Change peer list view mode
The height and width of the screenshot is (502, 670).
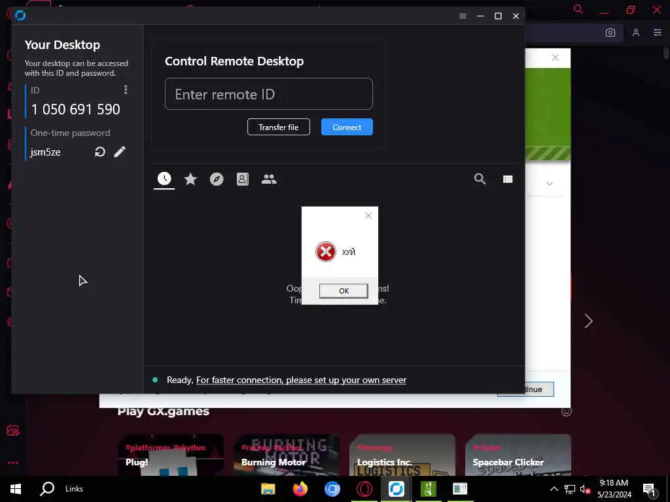508,179
